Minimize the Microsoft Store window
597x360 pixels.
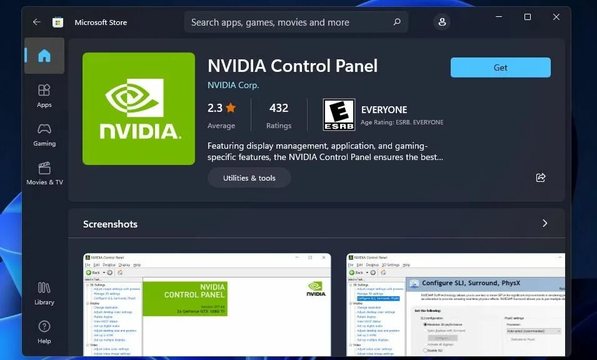[499, 17]
